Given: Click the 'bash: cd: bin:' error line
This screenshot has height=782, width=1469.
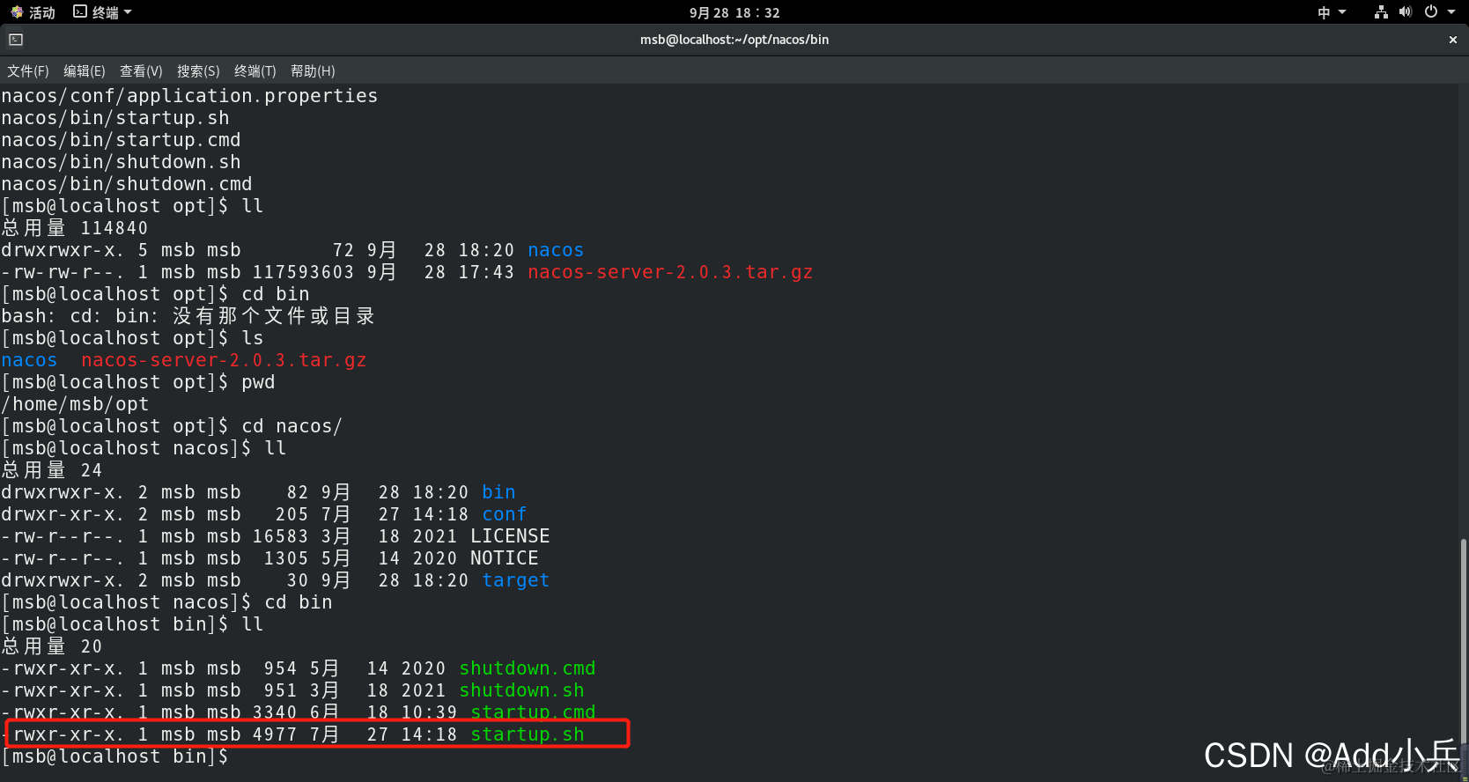Looking at the screenshot, I should tap(188, 316).
